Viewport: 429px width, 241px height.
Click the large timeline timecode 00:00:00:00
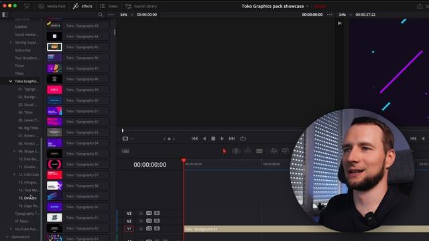click(150, 165)
